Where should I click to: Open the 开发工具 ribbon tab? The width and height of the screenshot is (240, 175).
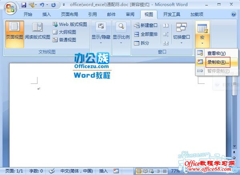tap(172, 14)
